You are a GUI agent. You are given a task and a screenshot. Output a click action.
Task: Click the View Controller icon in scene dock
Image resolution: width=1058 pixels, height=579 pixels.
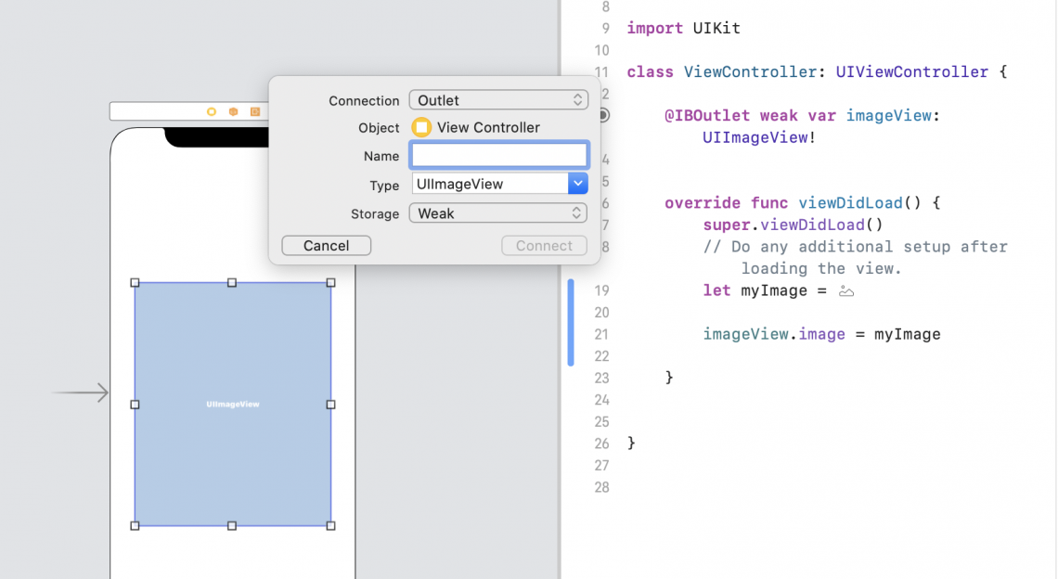point(212,111)
